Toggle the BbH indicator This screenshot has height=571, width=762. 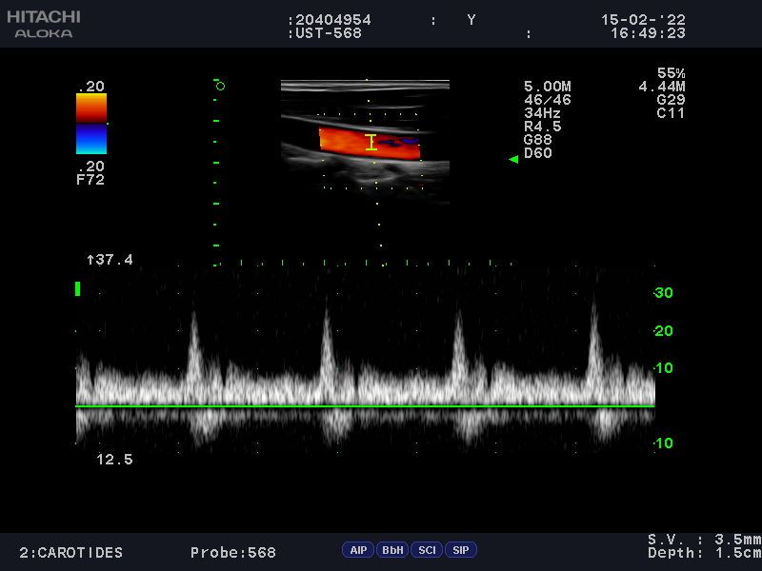click(391, 550)
